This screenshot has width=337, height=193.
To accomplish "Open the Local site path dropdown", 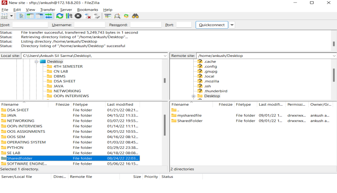I will click(165, 56).
